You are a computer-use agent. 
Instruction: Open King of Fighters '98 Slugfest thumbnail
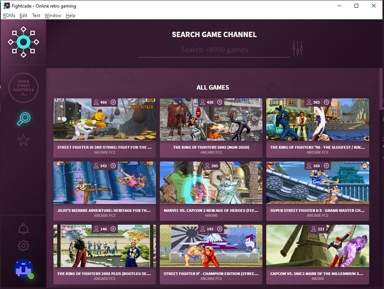[318, 120]
